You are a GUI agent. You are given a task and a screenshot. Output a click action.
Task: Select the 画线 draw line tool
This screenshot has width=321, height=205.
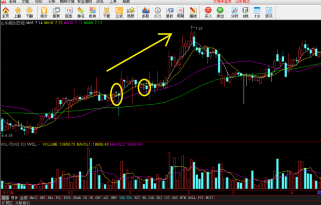coord(193,12)
